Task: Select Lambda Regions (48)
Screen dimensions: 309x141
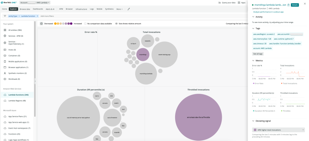Action: pos(17,101)
